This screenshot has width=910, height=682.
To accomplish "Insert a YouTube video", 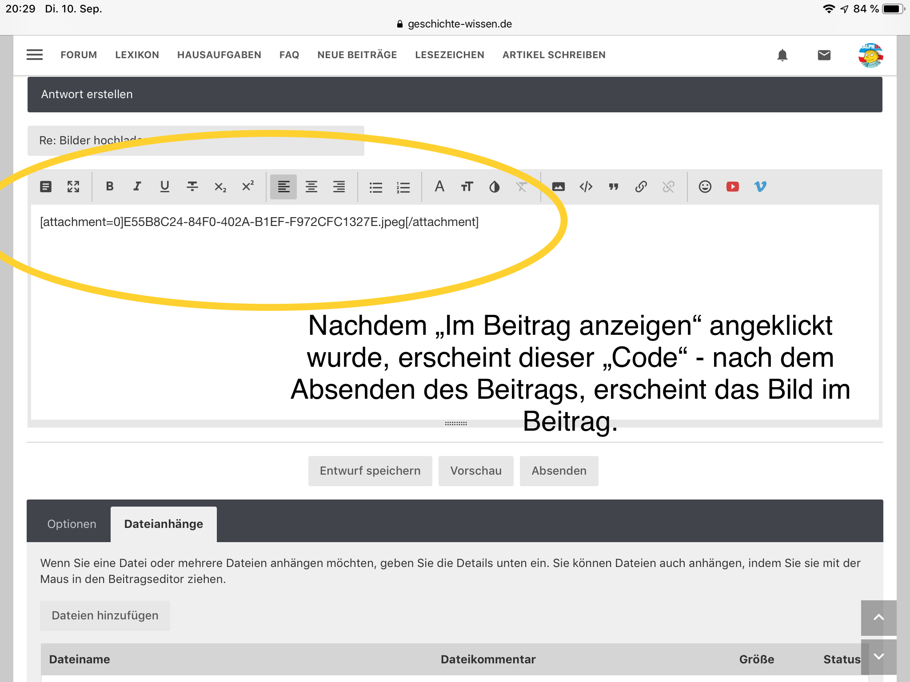I will [732, 186].
